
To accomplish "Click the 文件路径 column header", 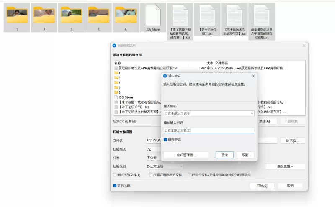I will (222, 63).
